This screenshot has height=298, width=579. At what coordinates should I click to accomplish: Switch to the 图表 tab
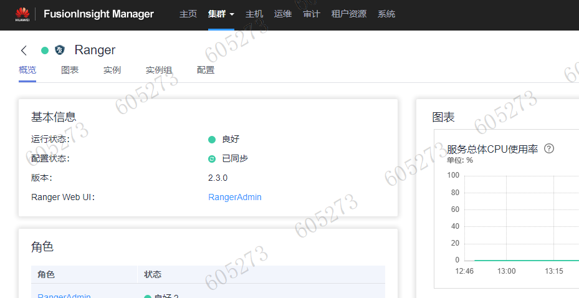[x=70, y=70]
